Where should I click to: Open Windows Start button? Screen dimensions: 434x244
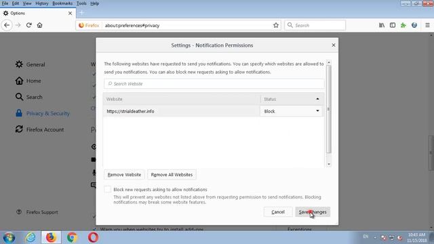[9, 237]
